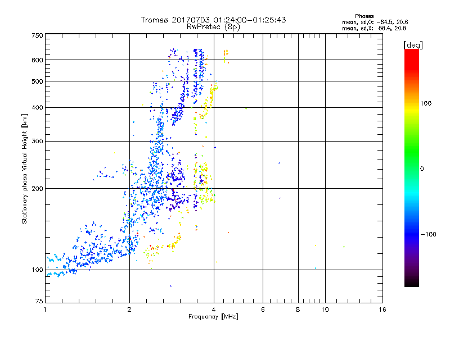Click the y-axis tick label '200'

37,189
